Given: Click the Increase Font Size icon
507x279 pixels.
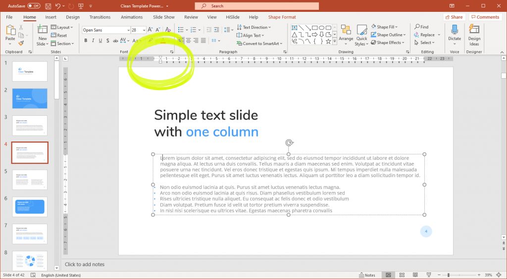Looking at the screenshot, I should tap(150, 30).
